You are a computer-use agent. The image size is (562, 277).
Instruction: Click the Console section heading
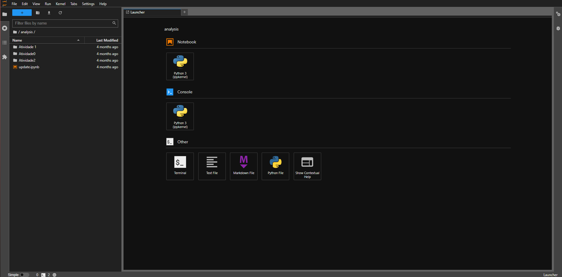185,92
